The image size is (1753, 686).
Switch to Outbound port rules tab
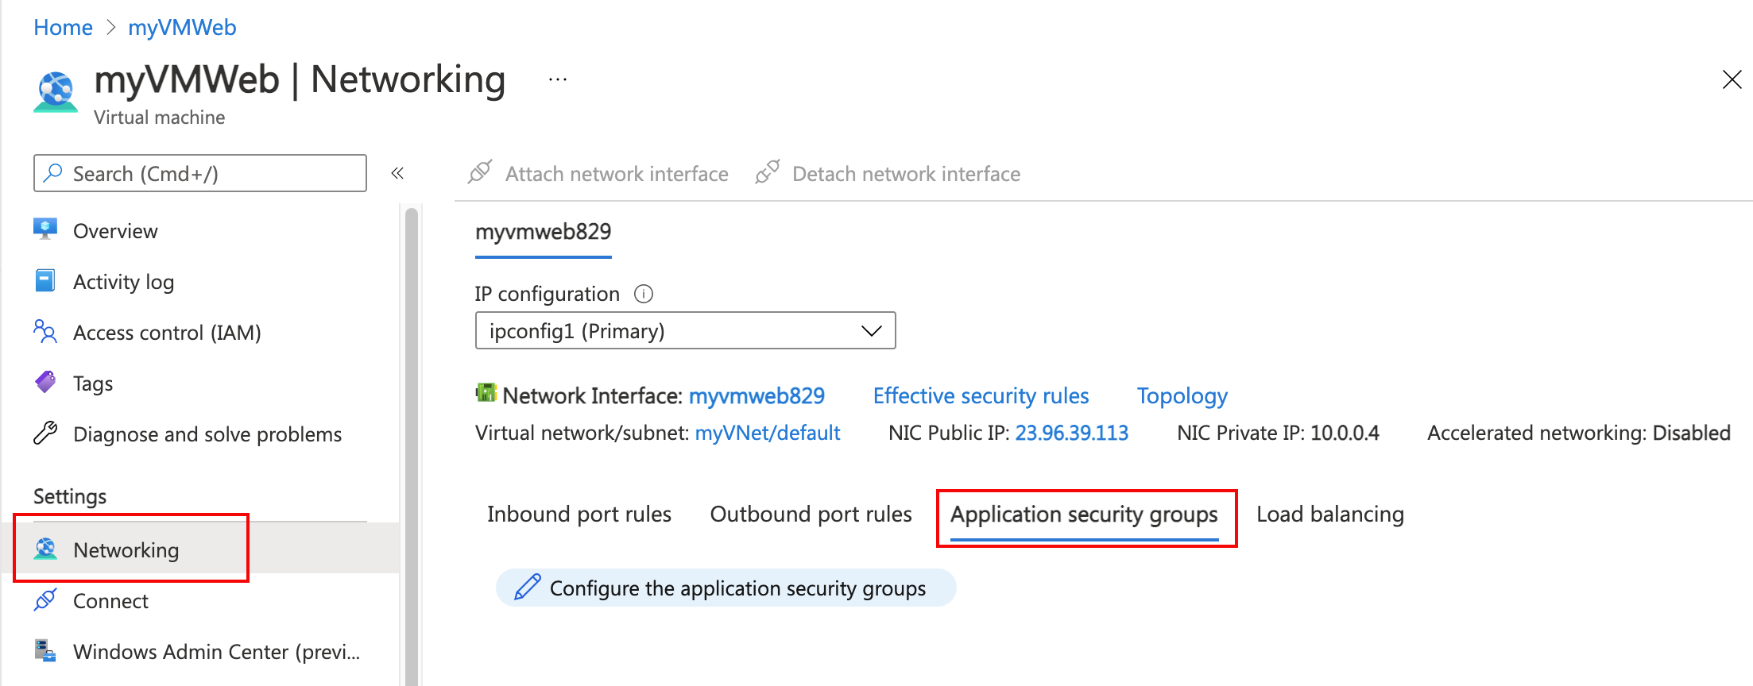tap(811, 514)
